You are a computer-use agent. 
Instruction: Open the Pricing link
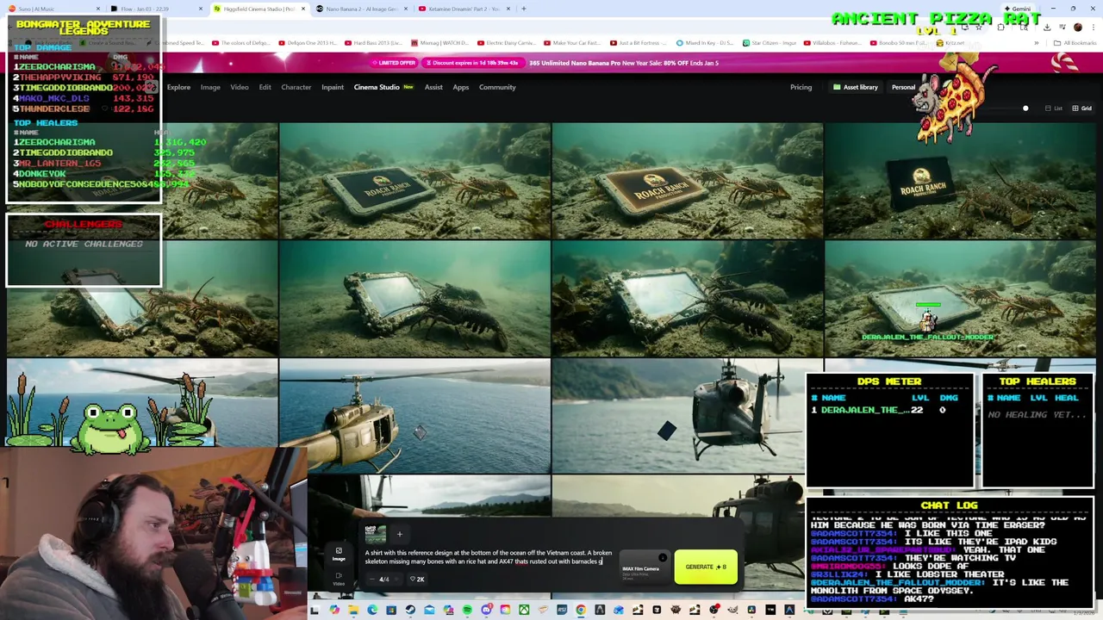click(801, 87)
